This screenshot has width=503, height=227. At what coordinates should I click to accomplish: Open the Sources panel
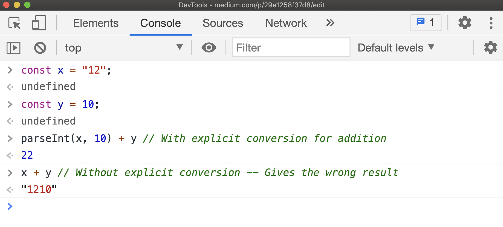pyautogui.click(x=222, y=23)
